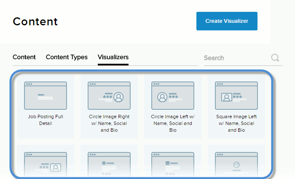This screenshot has height=179, width=295.
Task: Click the magnifying glass search icon
Action: coord(276,58)
